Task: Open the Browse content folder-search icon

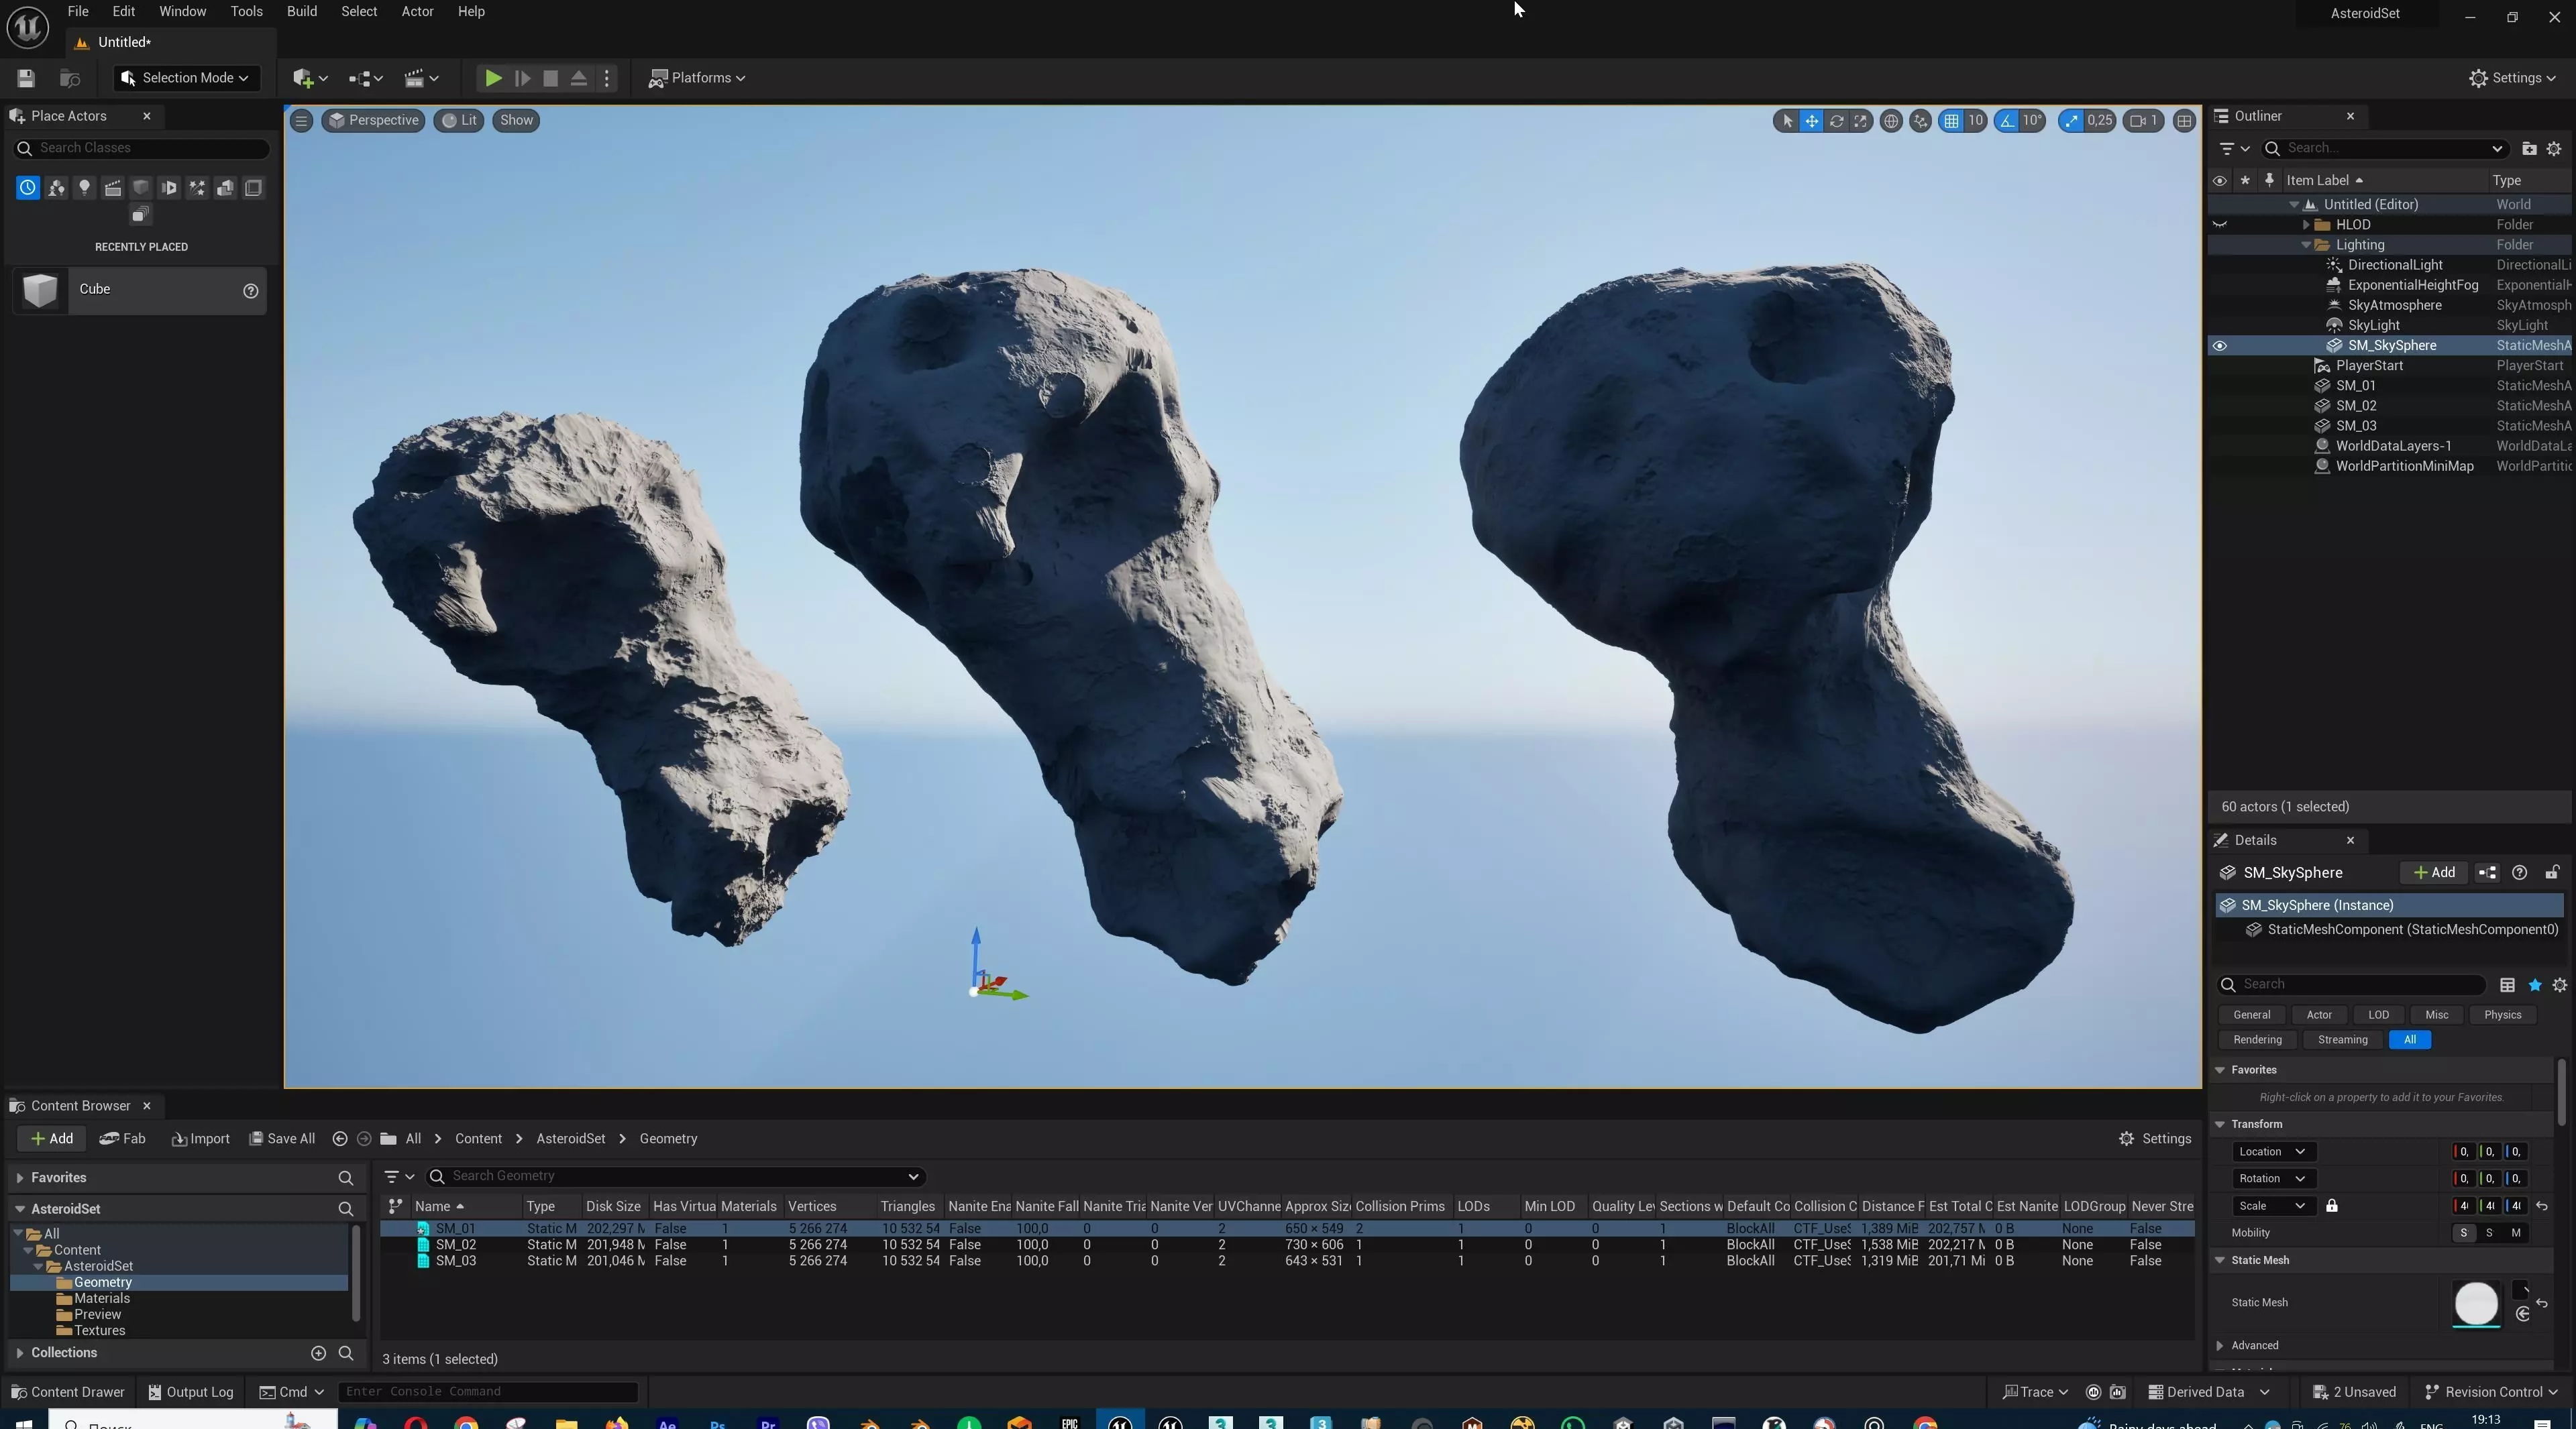Action: tap(70, 78)
